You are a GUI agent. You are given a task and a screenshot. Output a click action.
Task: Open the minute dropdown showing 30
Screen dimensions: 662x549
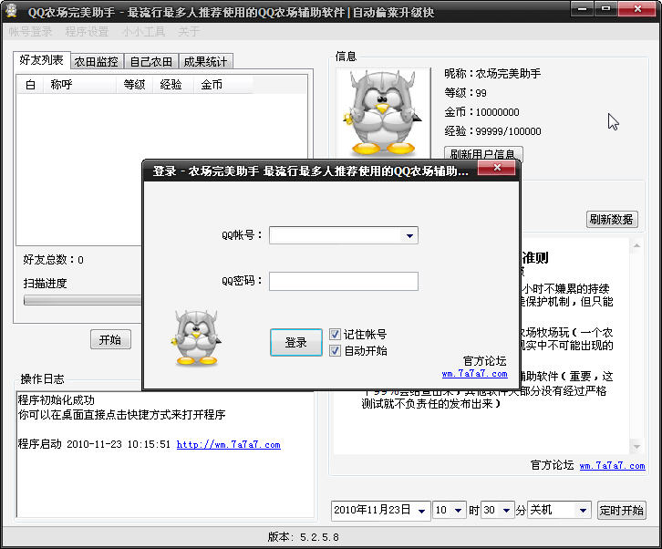[506, 511]
